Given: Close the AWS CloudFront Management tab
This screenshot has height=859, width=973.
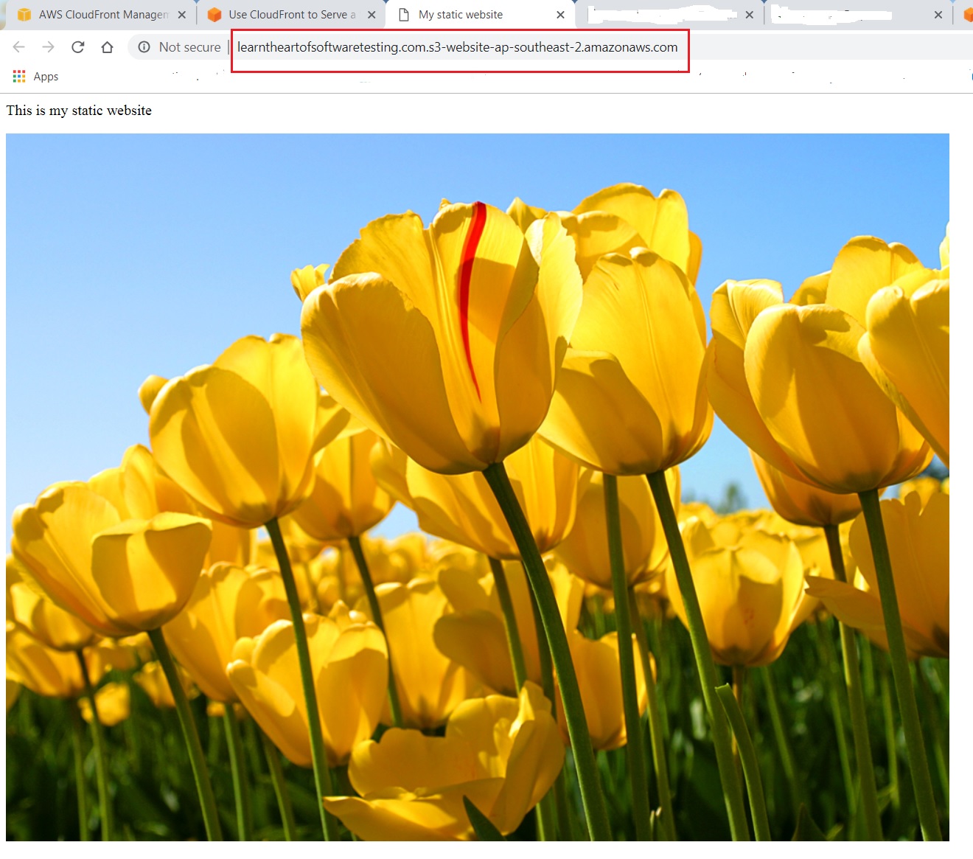Looking at the screenshot, I should (182, 15).
